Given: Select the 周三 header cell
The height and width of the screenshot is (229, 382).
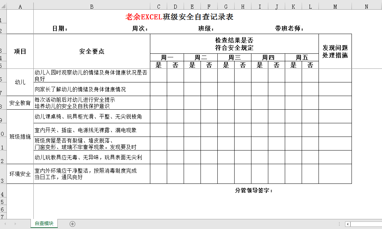Looking at the screenshot, I should pos(234,57).
